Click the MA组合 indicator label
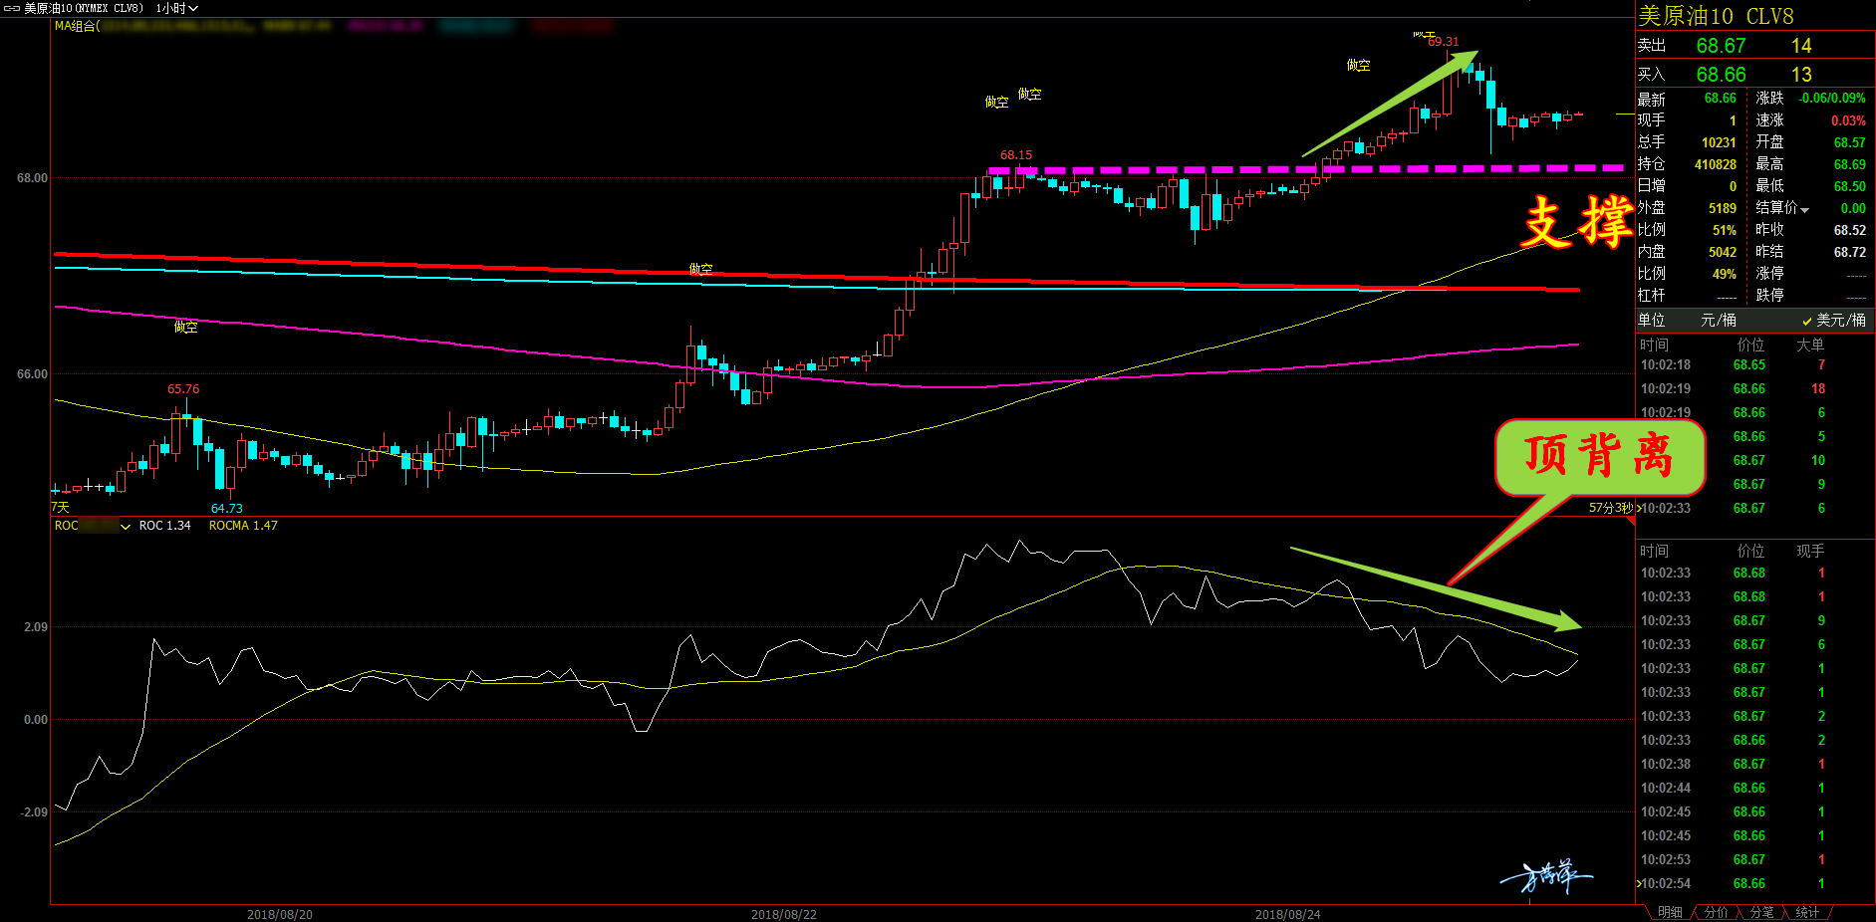Viewport: 1876px width, 922px height. pos(77,26)
